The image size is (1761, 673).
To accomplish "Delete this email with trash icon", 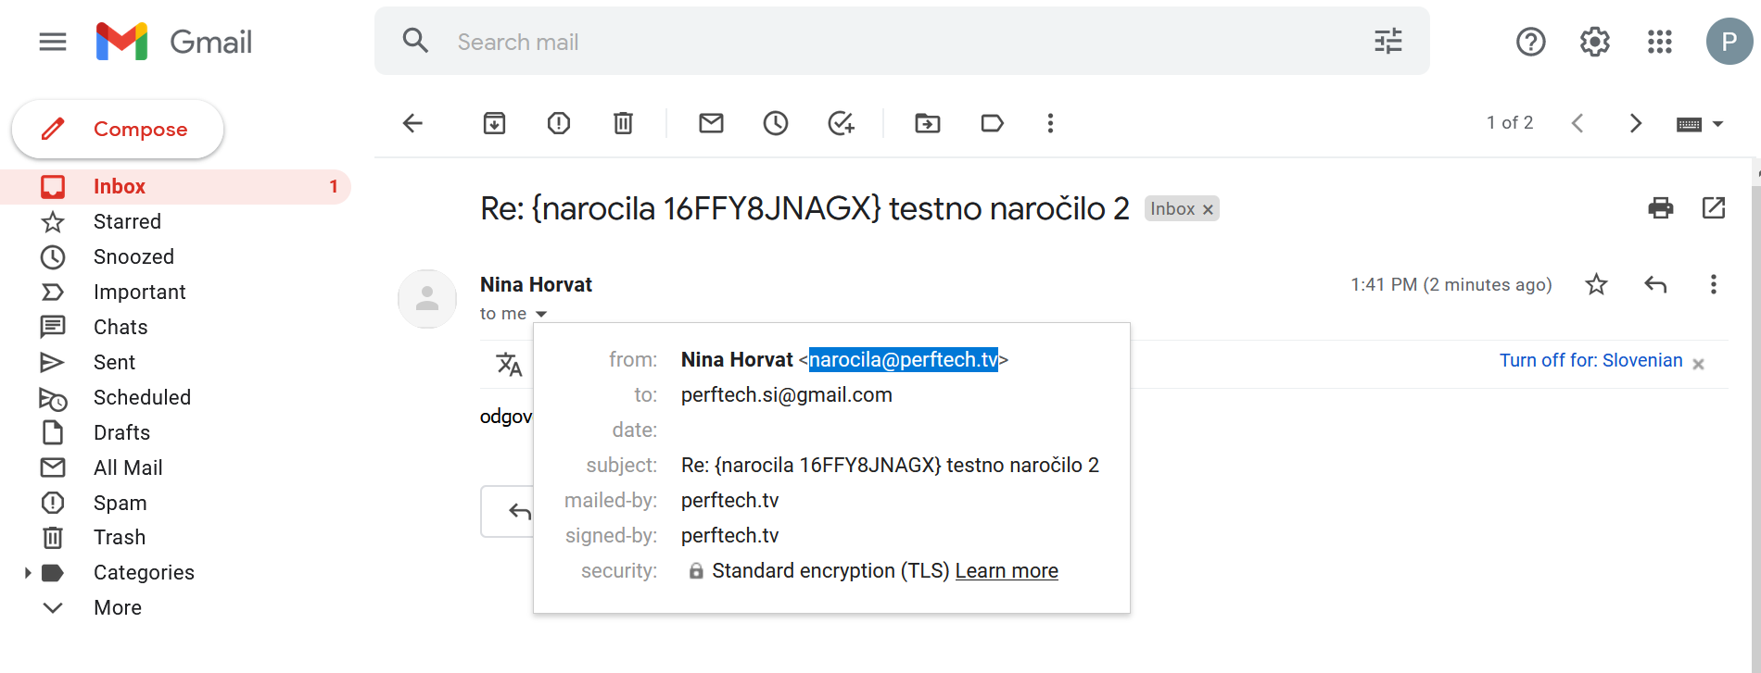I will coord(623,123).
